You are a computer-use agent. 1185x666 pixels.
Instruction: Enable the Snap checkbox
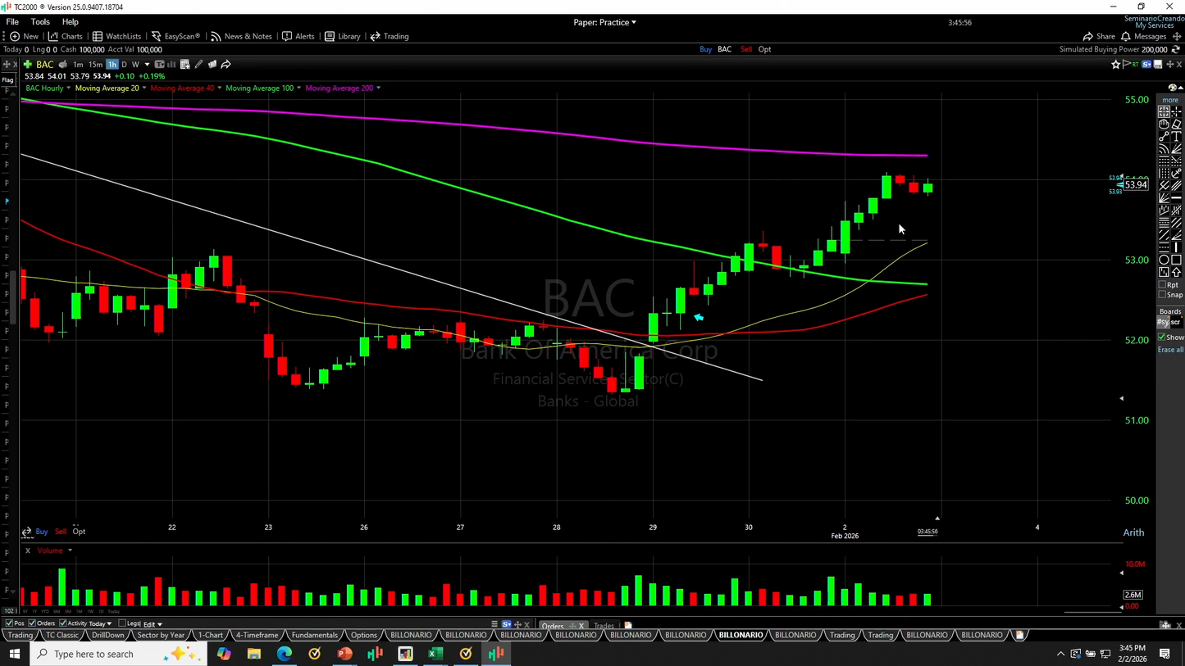pyautogui.click(x=1162, y=295)
